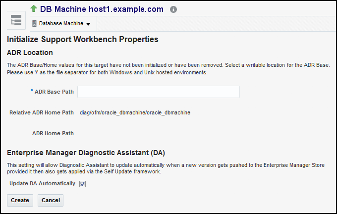Click the green up-arrow status icon
This screenshot has height=214, width=337.
pos(34,8)
